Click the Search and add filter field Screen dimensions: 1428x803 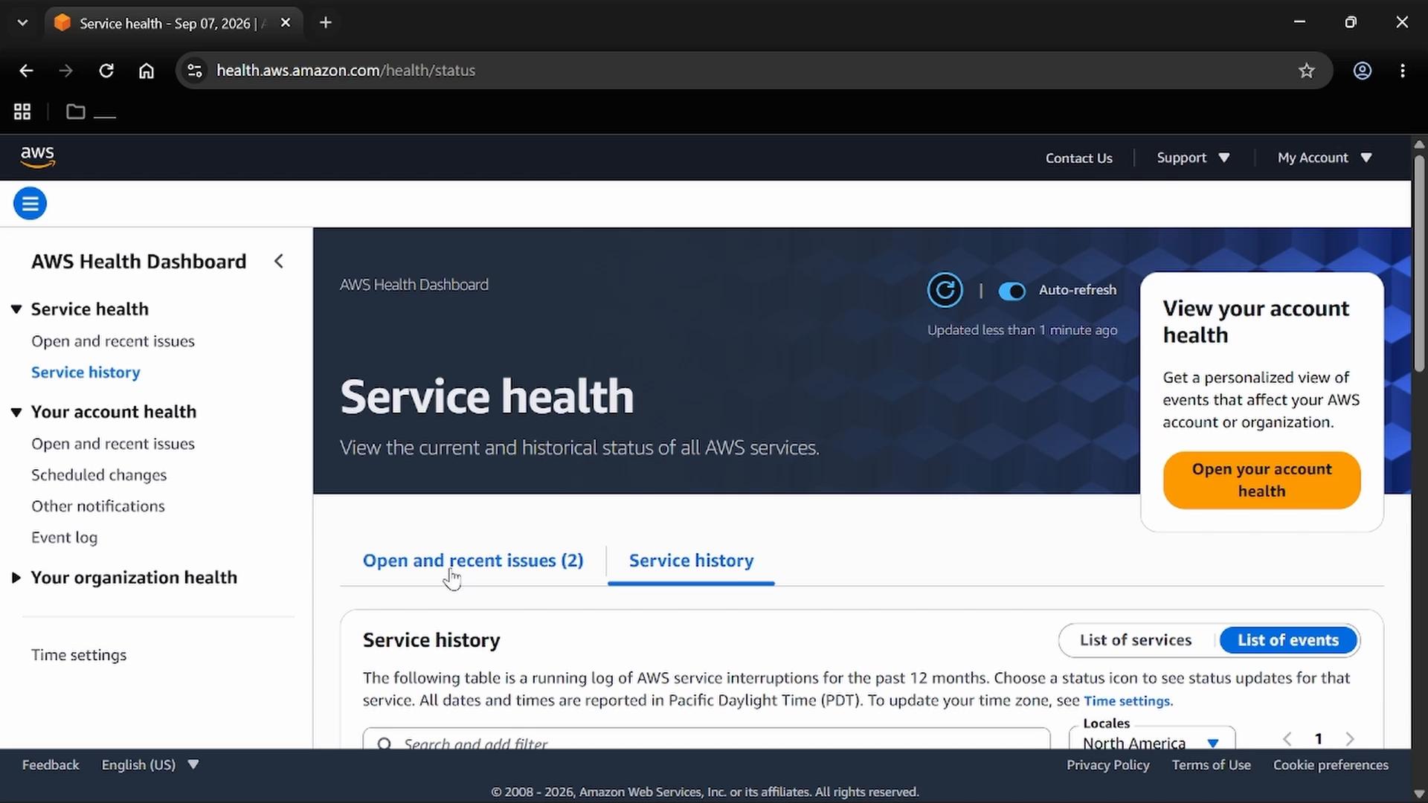point(707,739)
